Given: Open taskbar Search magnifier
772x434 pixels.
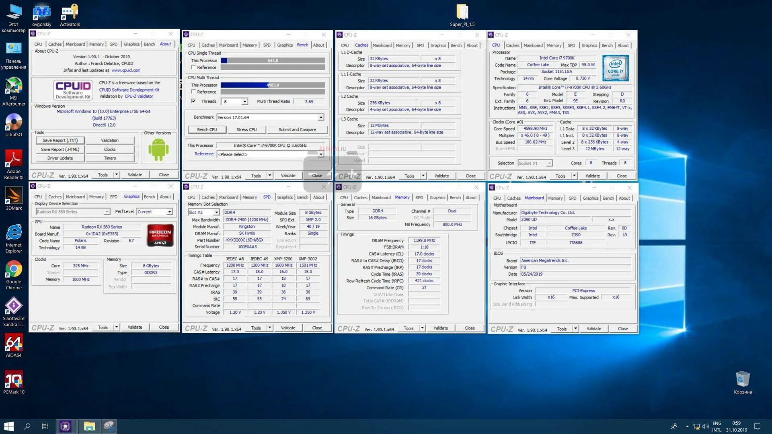Looking at the screenshot, I should [27, 426].
